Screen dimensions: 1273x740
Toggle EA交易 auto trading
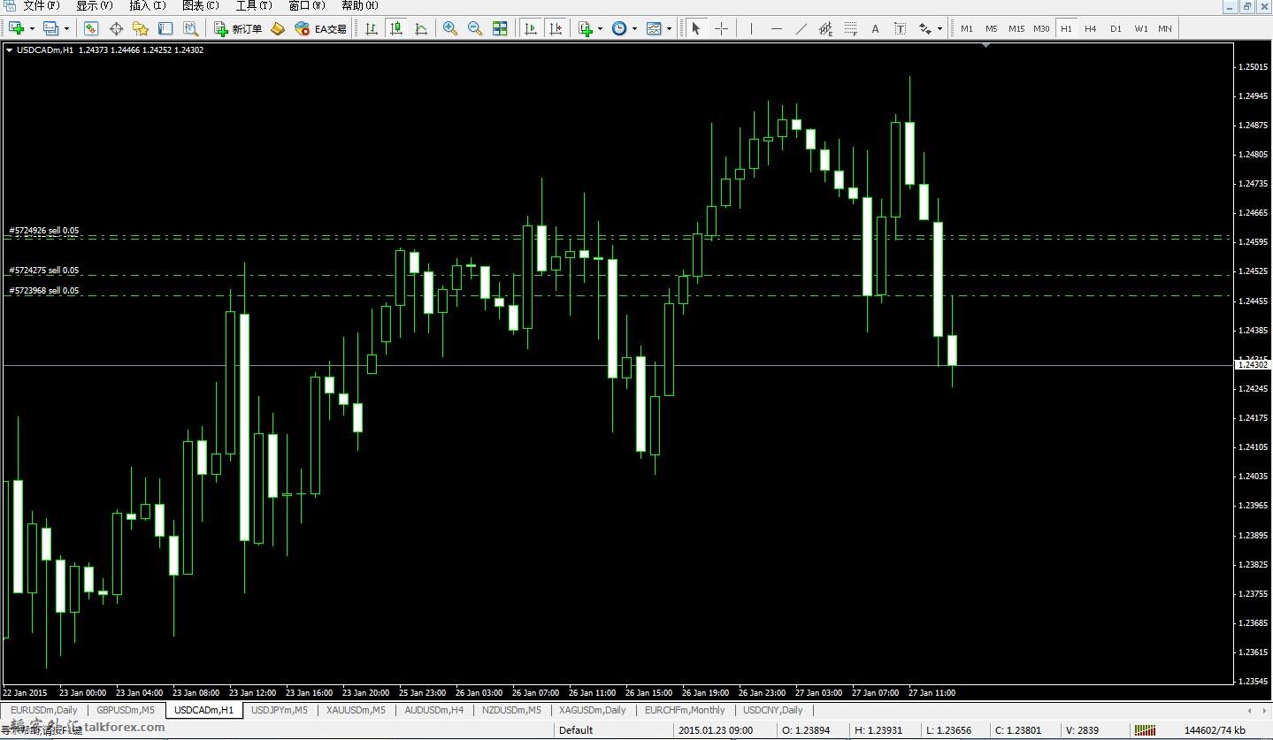click(320, 28)
